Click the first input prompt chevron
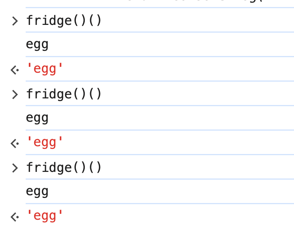Viewport: 294px width, 231px height. (x=15, y=21)
